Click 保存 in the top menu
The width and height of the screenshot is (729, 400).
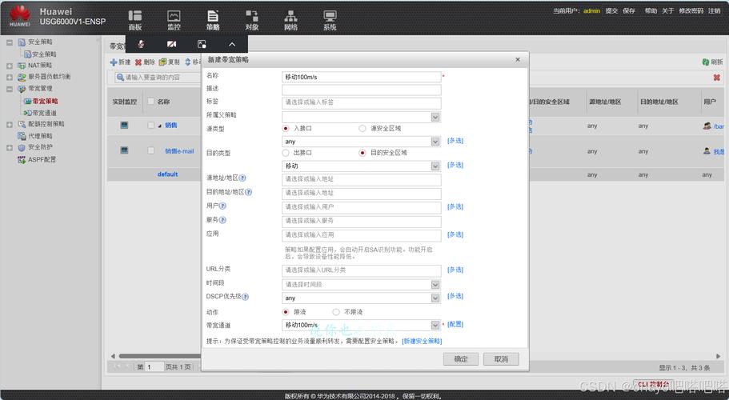click(x=629, y=10)
